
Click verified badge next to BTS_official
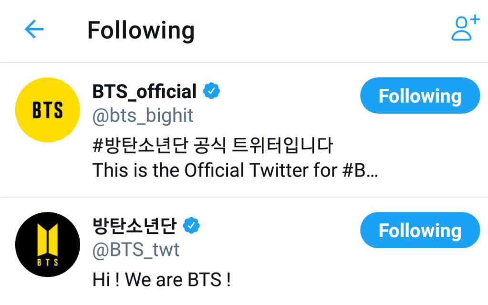pyautogui.click(x=211, y=91)
